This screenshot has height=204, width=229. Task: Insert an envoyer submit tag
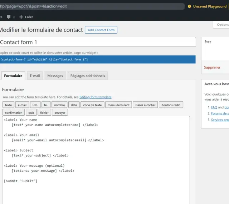point(60,112)
